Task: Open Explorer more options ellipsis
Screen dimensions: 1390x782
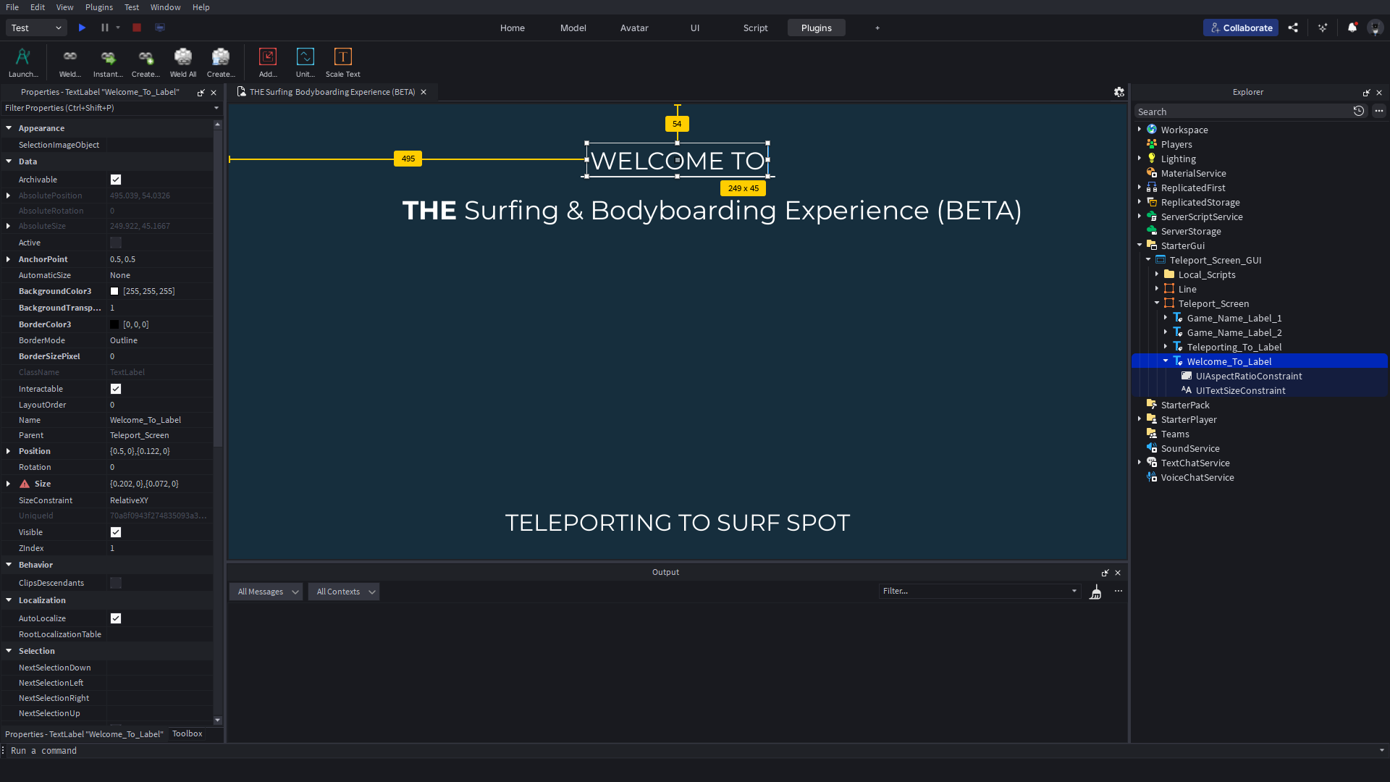Action: 1379,111
